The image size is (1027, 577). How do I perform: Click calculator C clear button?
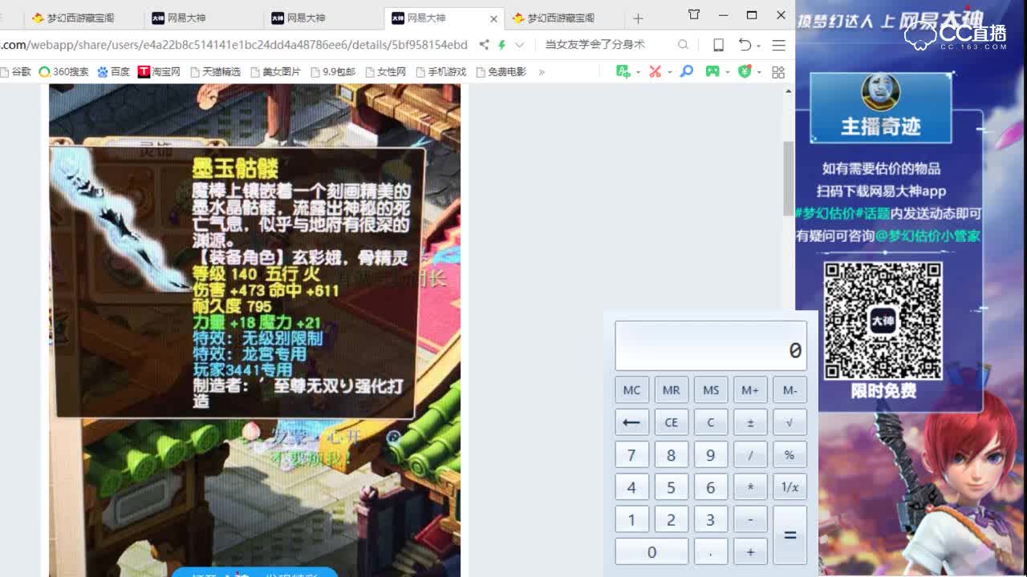point(710,422)
